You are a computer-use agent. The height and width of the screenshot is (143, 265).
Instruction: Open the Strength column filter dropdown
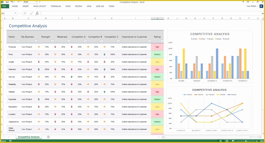(x=52, y=42)
